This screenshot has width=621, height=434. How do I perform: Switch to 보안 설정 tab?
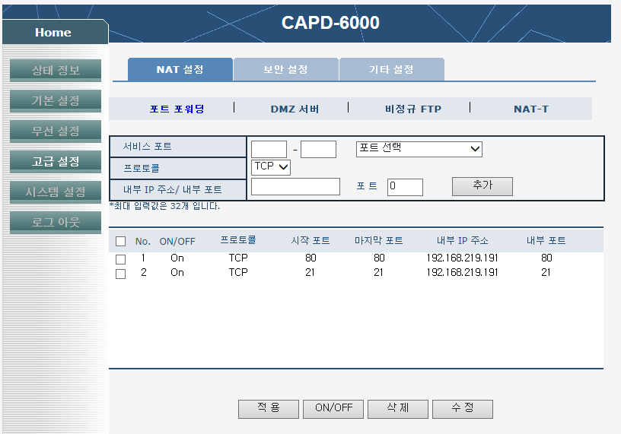[x=286, y=69]
